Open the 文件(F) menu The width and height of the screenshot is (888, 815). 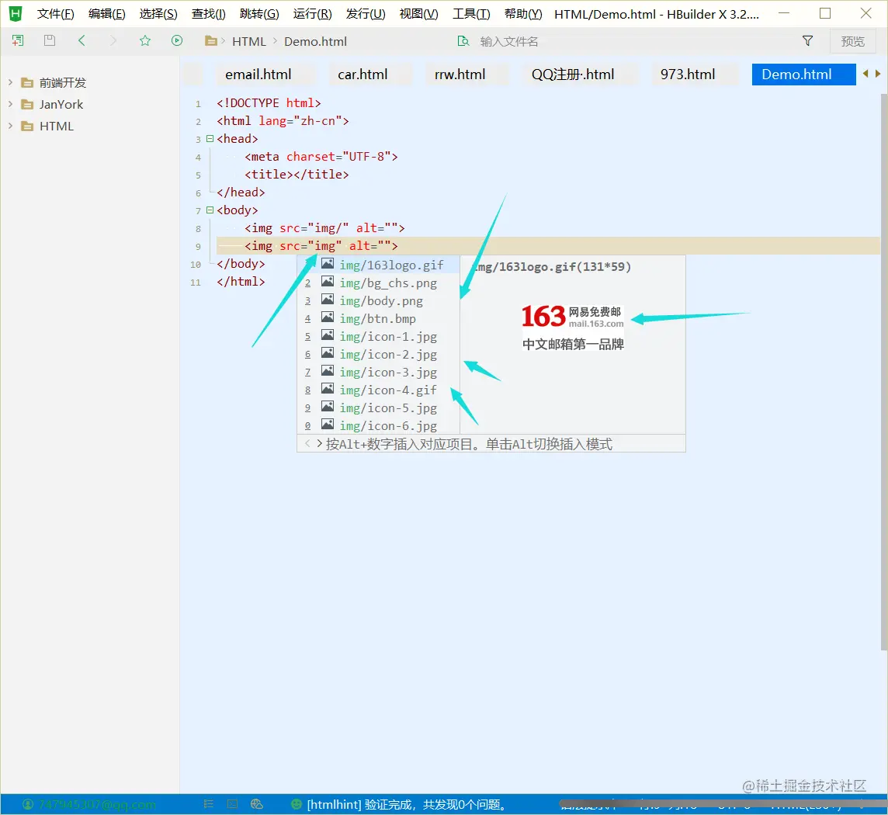click(56, 14)
